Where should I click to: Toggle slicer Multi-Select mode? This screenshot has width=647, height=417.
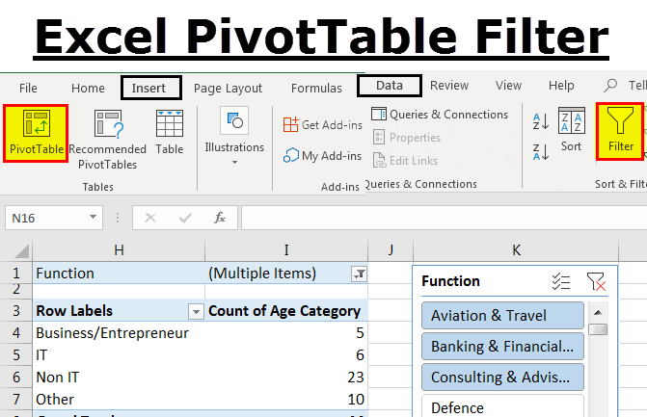pos(561,282)
